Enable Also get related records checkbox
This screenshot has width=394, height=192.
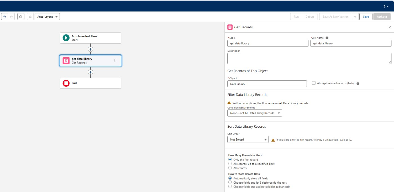[x=314, y=83]
